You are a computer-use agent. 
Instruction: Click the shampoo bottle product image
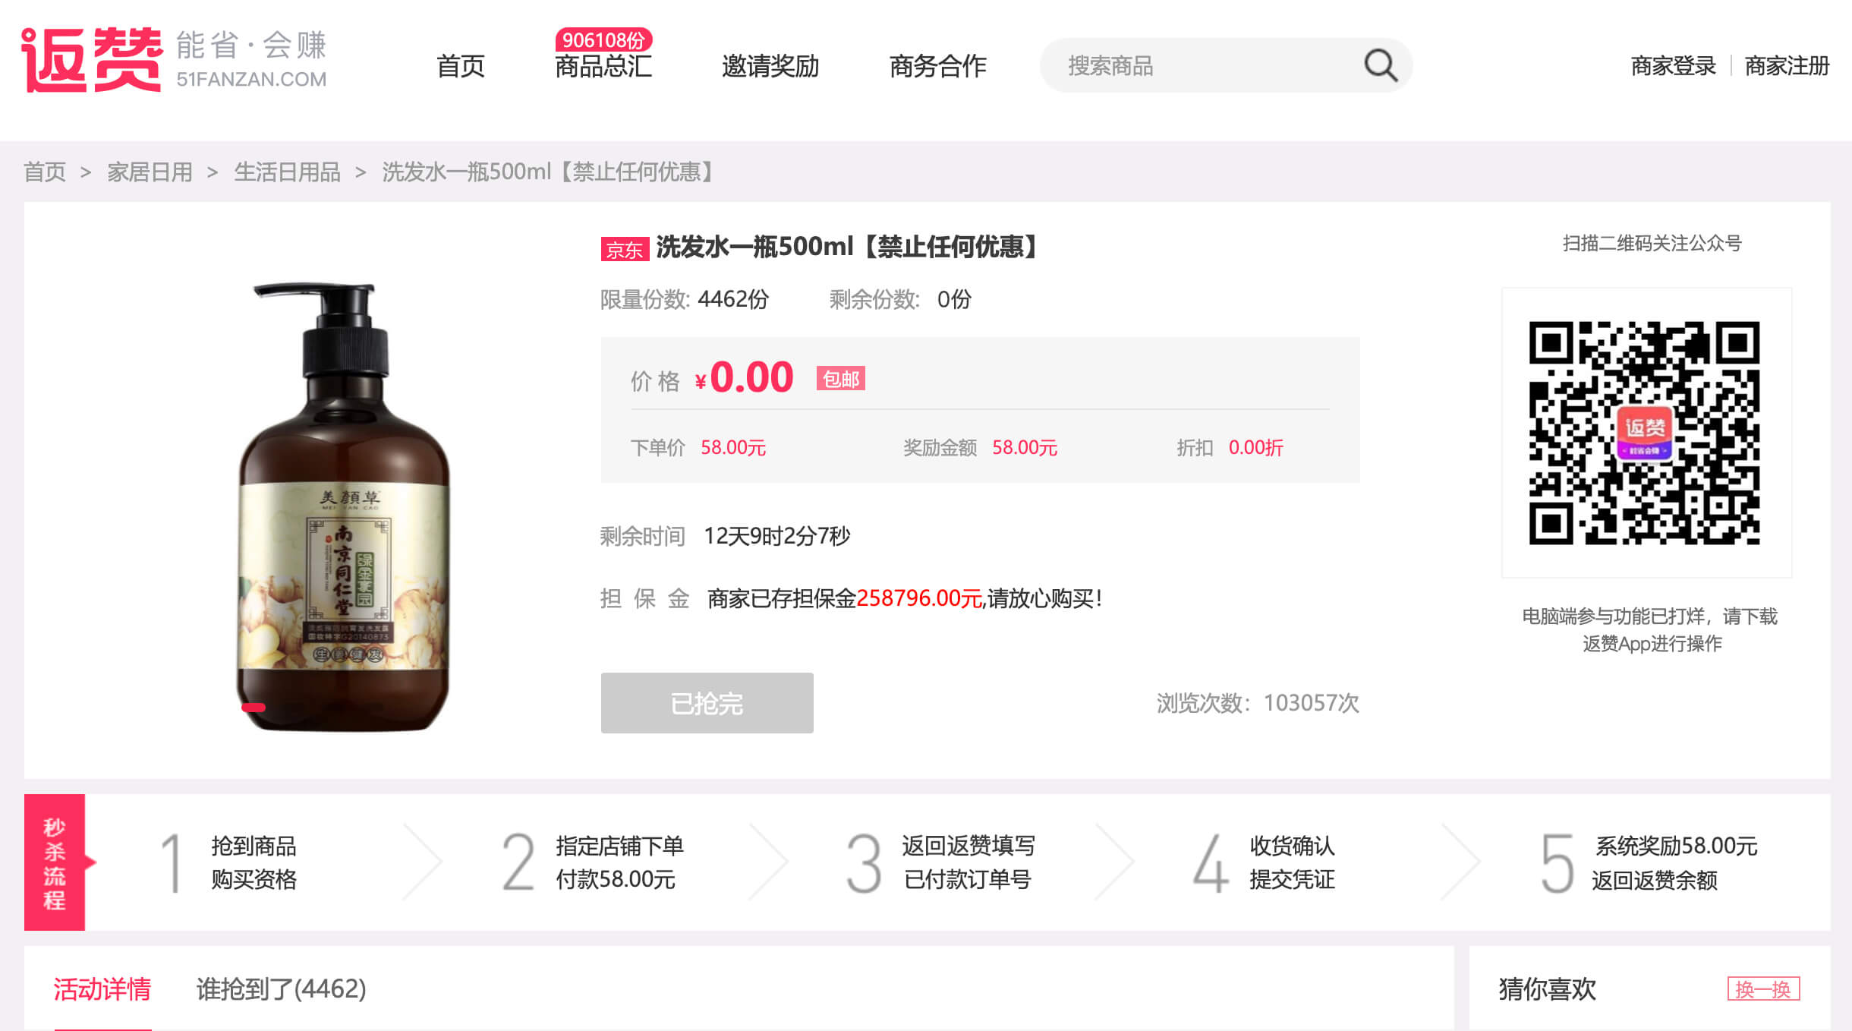[343, 506]
